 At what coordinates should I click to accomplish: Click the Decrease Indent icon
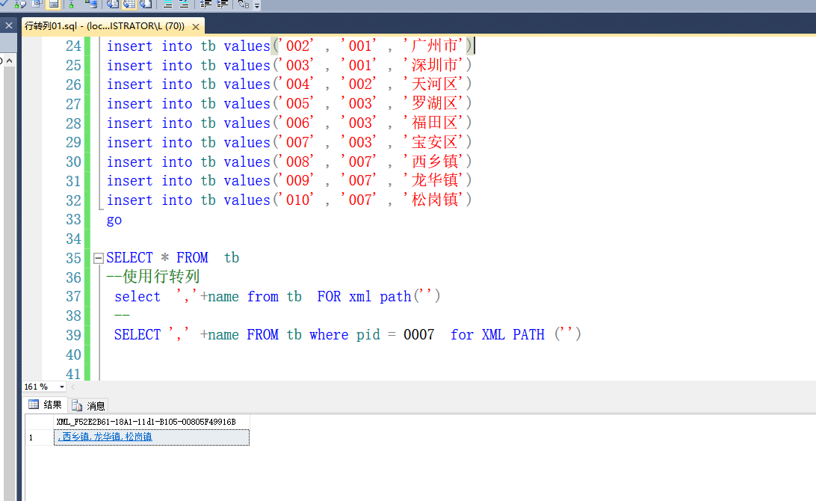point(205,4)
